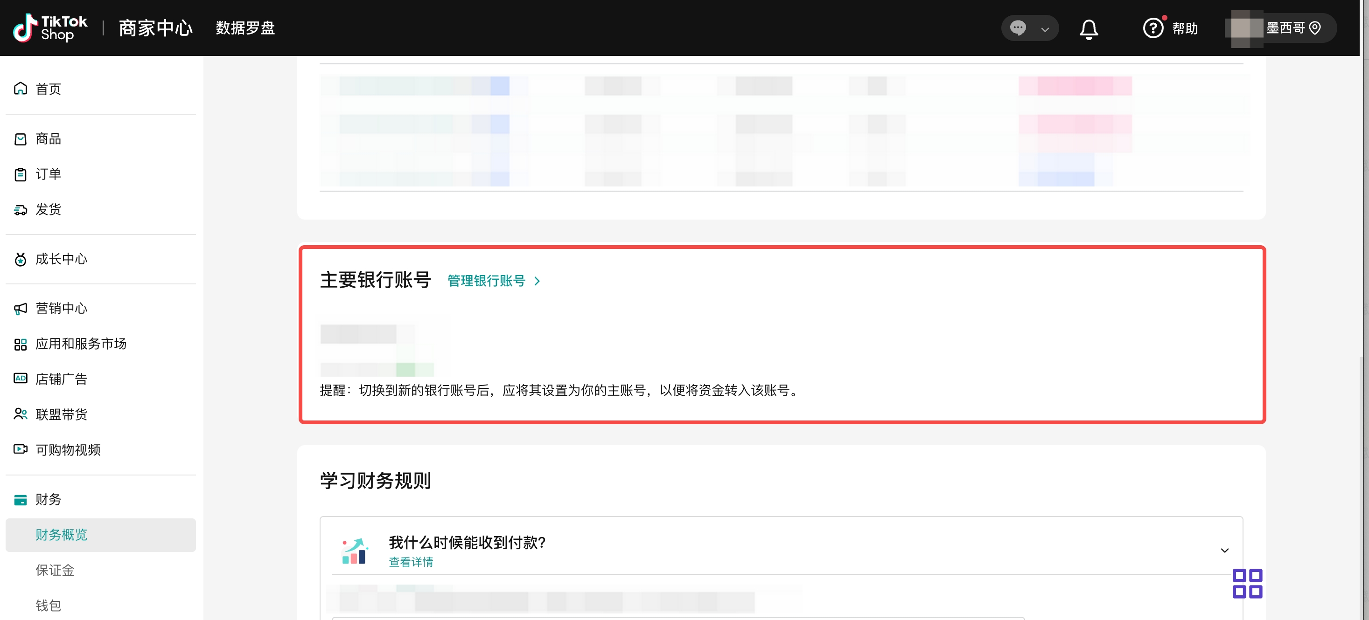Select 保证金 in finance submenu

point(55,570)
